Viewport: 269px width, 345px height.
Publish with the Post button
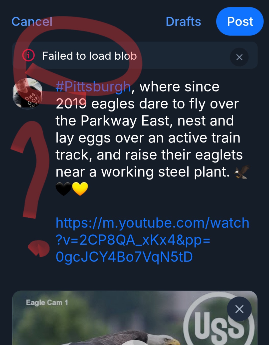[x=240, y=22]
